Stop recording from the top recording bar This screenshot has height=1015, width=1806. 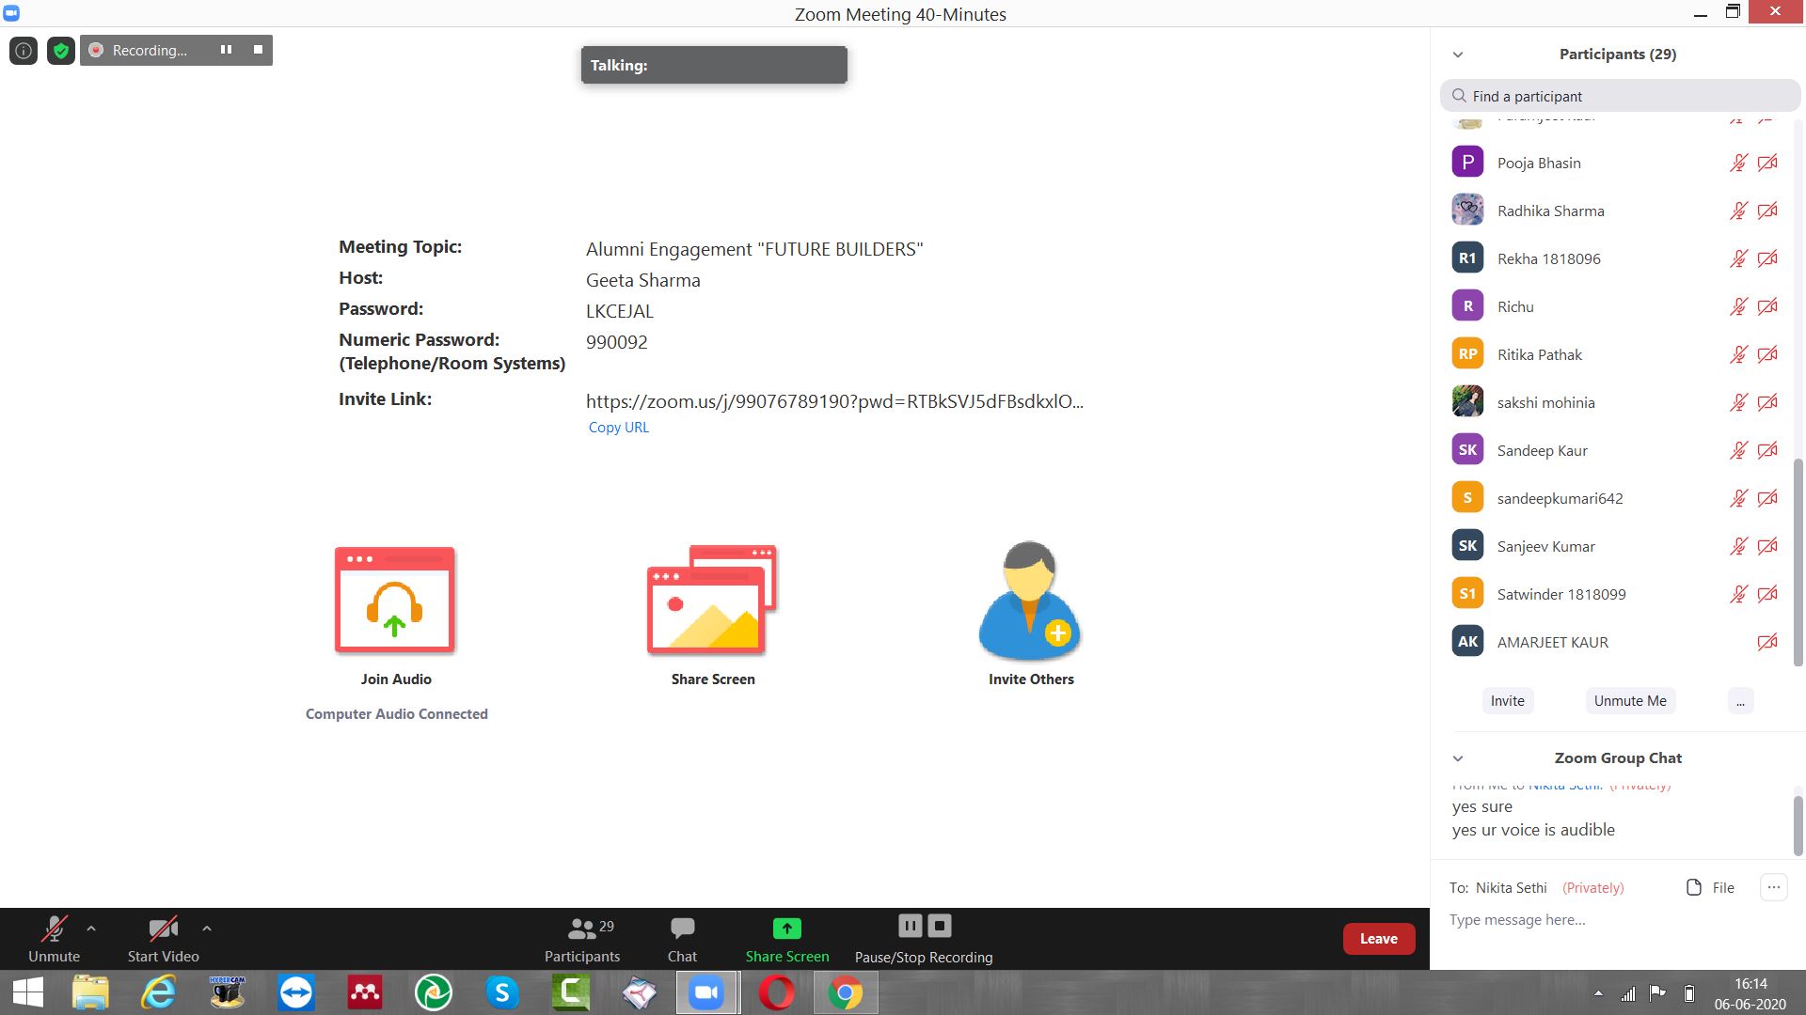258,50
